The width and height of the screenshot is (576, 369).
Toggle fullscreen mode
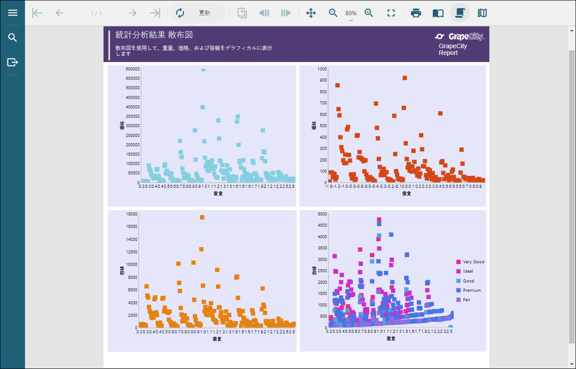[391, 13]
